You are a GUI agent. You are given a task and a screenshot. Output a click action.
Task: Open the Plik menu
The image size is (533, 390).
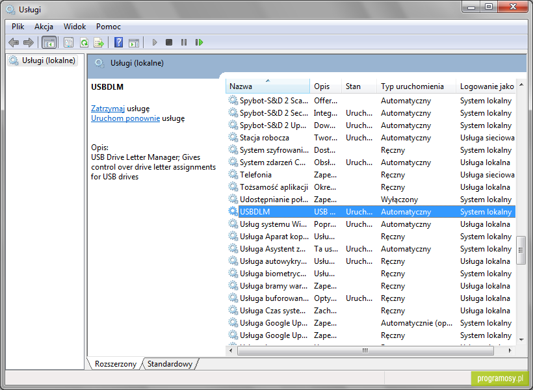(18, 27)
